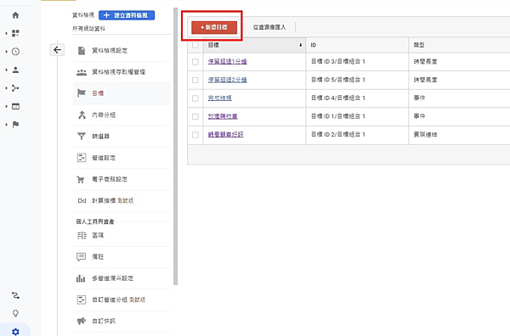The image size is (510, 336).
Task: Open the 完成結帳 goal link
Action: click(220, 98)
